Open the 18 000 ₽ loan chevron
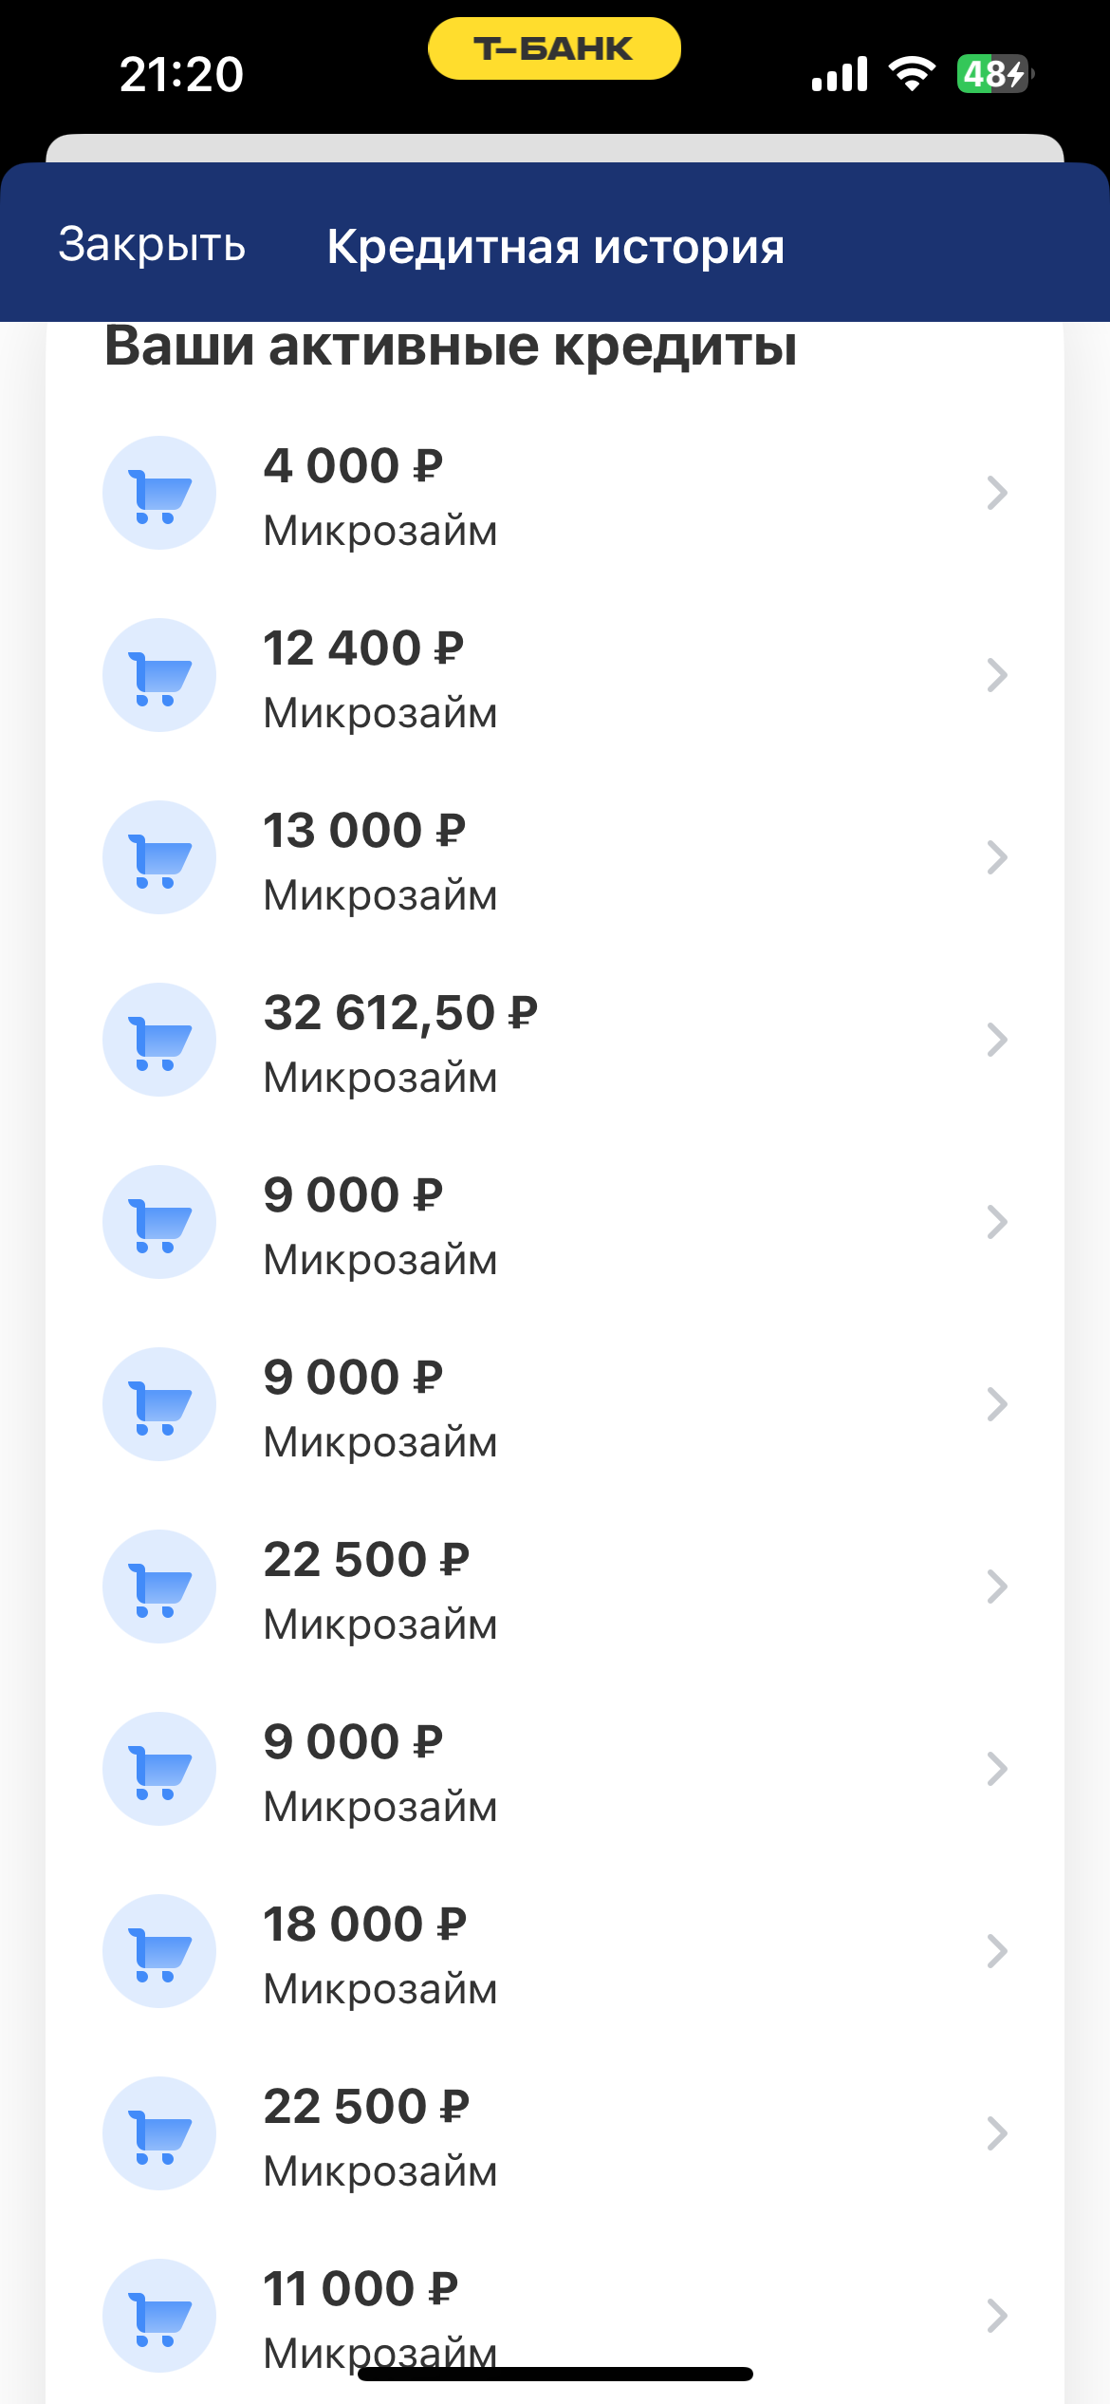1110x2404 pixels. (x=996, y=1951)
